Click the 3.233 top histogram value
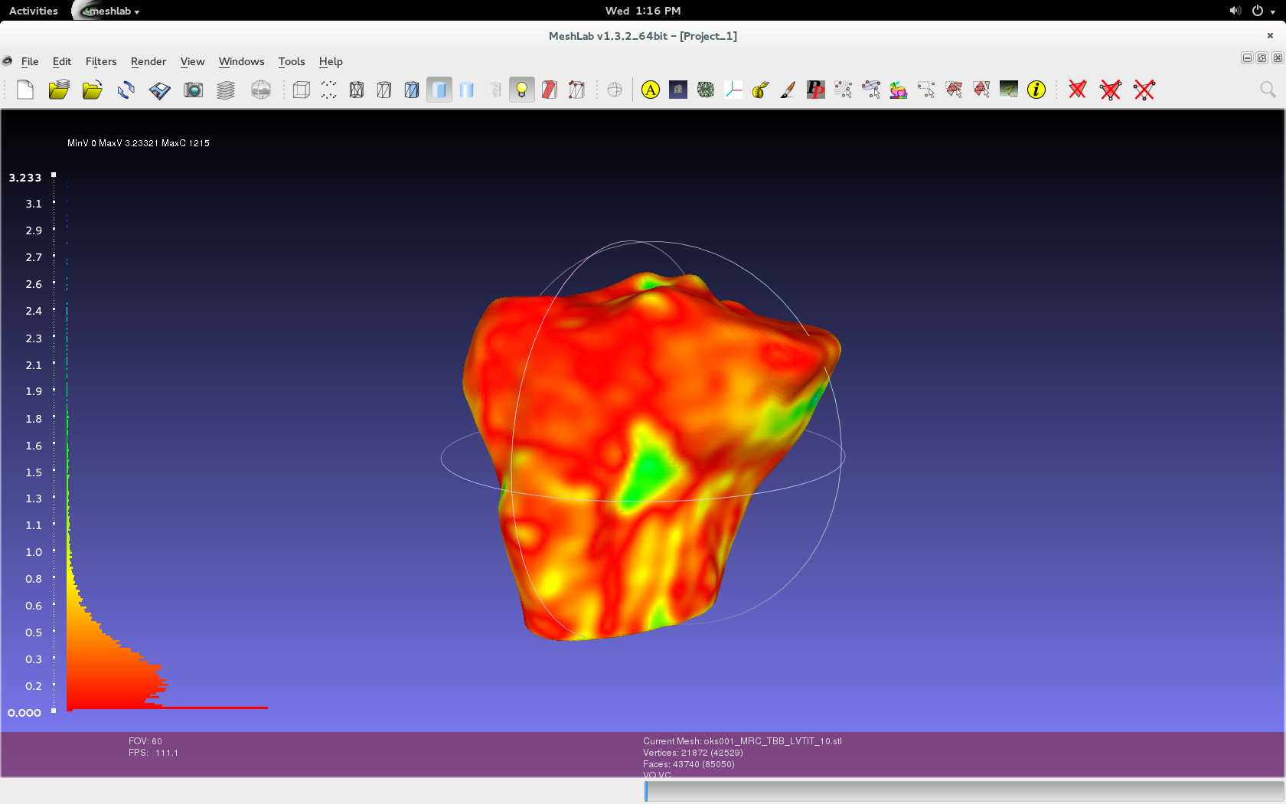The height and width of the screenshot is (804, 1286). 25,178
